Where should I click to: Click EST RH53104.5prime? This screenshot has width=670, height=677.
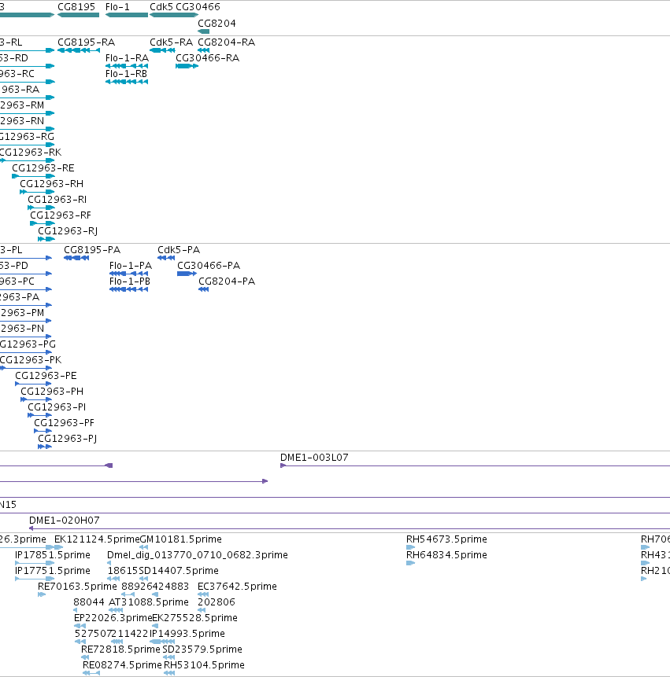point(169,674)
